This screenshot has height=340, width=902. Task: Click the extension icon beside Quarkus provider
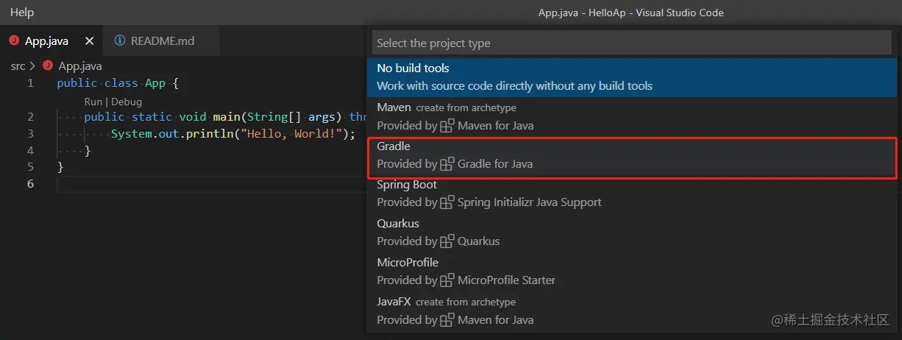pos(447,241)
